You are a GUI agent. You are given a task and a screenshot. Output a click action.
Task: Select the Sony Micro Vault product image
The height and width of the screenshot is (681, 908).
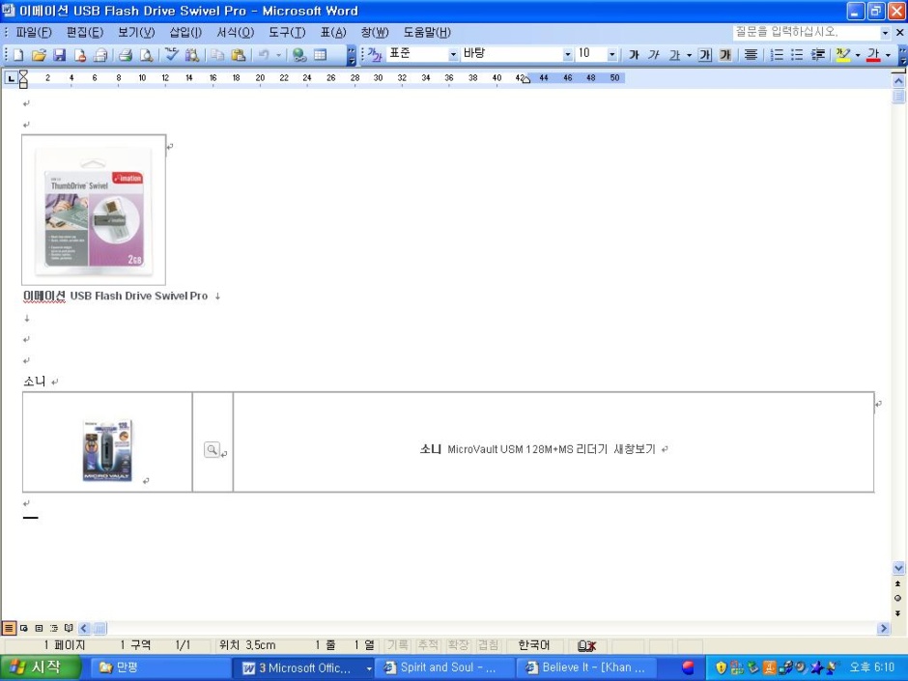(x=107, y=450)
